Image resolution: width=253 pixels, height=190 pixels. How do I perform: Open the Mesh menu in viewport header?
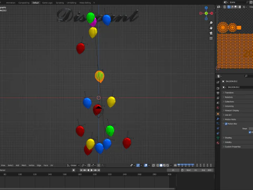pos(24,165)
